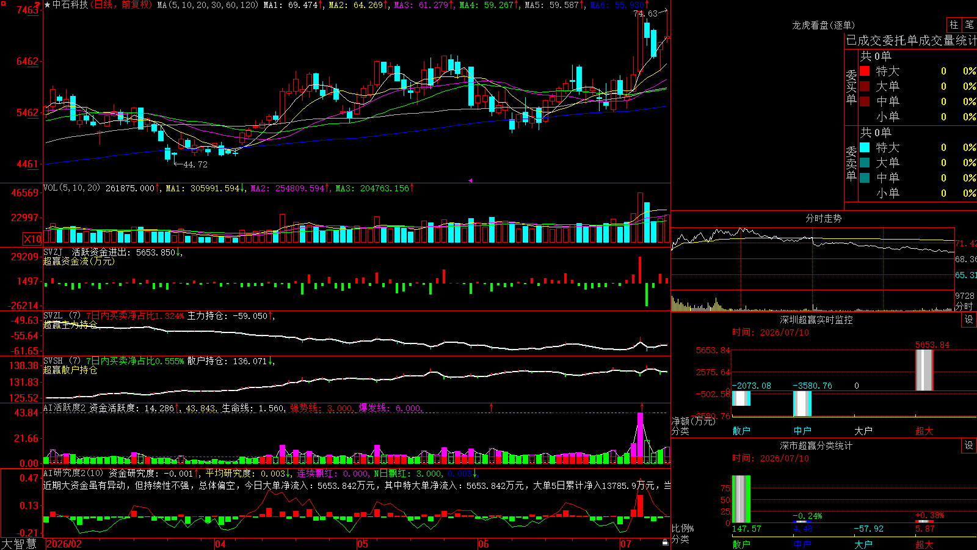
Task: Click the teal 中单 sell-order swatch
Action: [x=865, y=178]
